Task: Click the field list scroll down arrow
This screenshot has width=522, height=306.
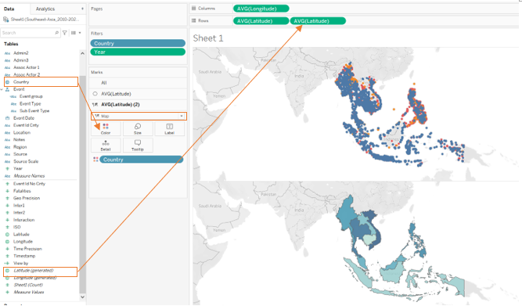Action: click(82, 297)
